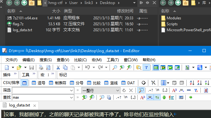Click Find Previous icon in find bar
211x118 pixels.
[85, 97]
